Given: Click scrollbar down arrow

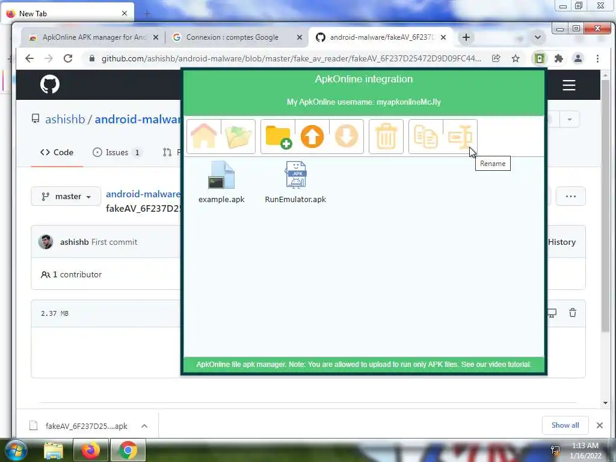Looking at the screenshot, I should point(605,402).
